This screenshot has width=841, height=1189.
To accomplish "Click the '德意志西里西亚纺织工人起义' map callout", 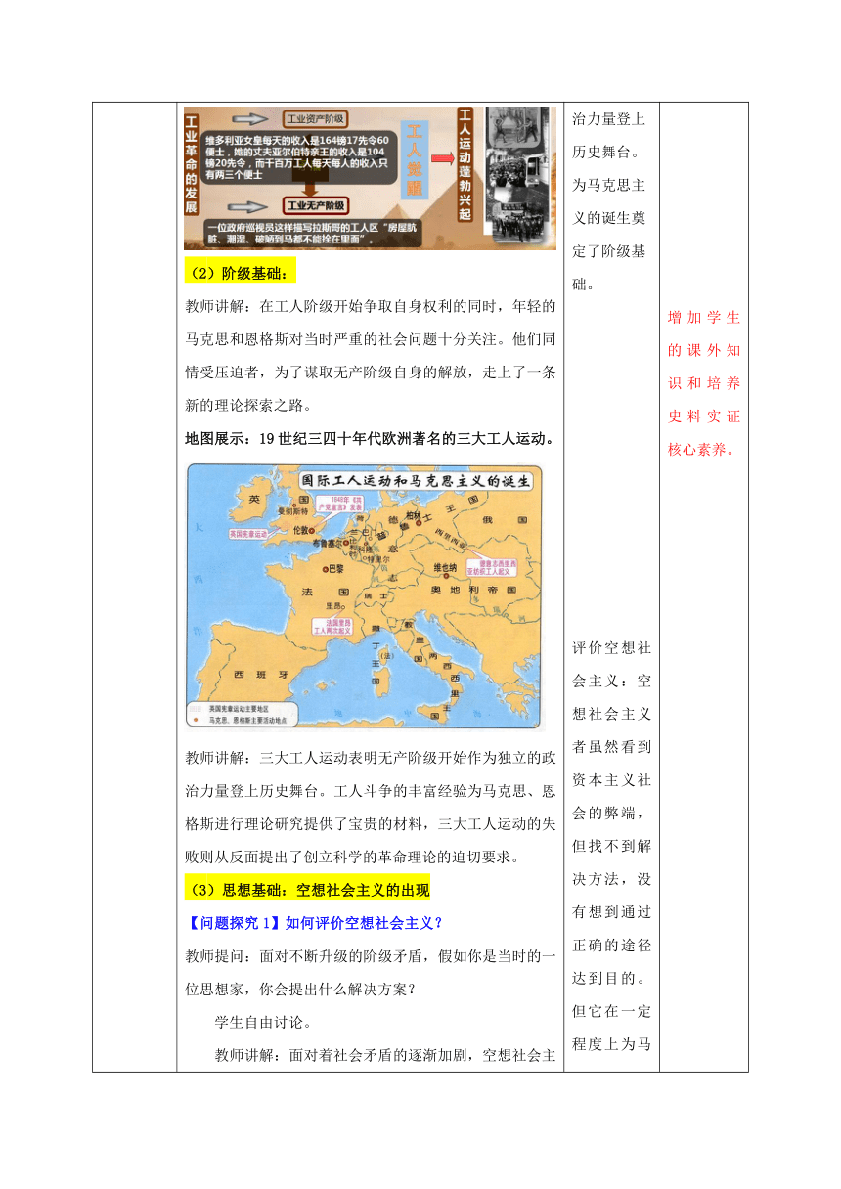I will [x=494, y=568].
